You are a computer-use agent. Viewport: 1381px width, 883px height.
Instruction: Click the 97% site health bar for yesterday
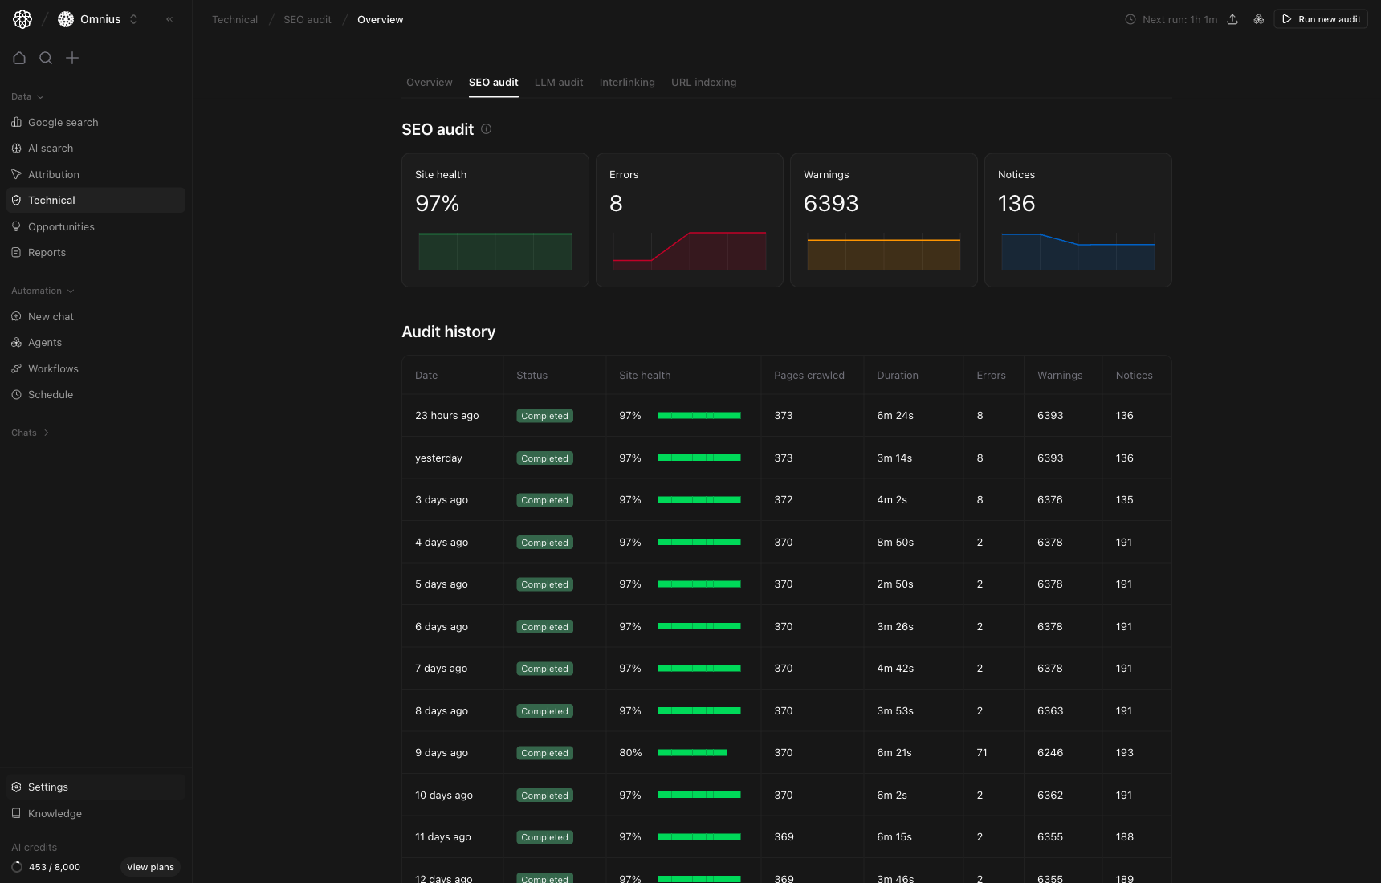pyautogui.click(x=699, y=458)
